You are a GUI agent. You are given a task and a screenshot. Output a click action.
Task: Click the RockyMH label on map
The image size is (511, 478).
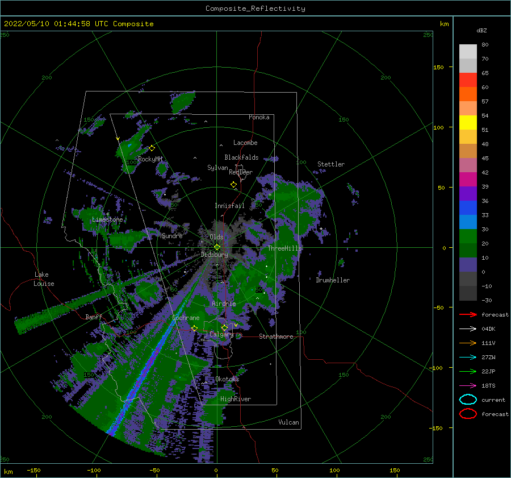150,159
